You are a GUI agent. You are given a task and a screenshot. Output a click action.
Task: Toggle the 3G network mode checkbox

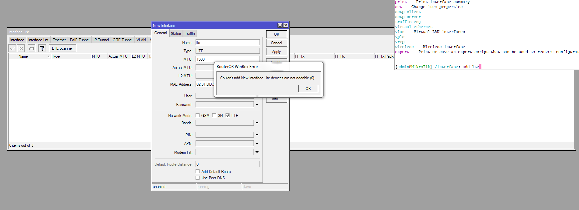(214, 116)
